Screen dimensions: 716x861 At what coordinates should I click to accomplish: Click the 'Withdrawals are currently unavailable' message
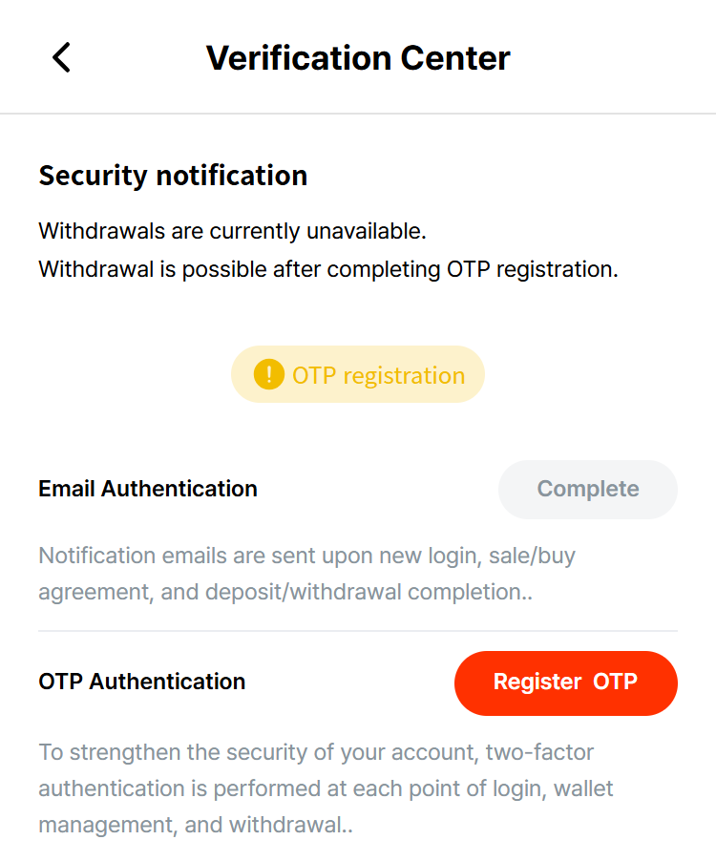click(x=233, y=231)
